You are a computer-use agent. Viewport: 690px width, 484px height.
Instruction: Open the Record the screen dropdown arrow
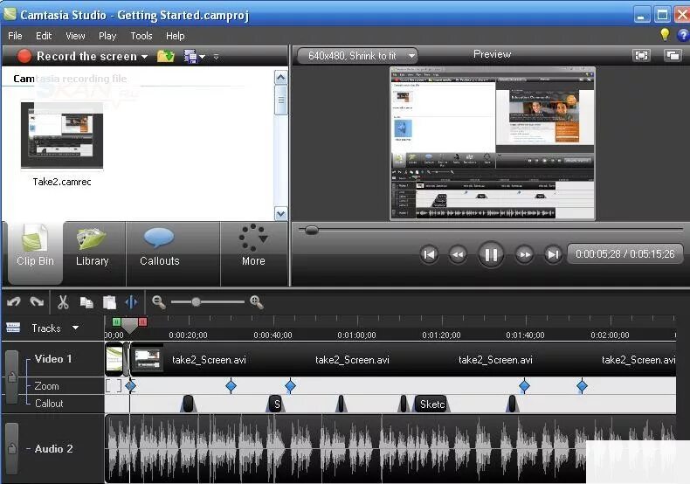pyautogui.click(x=144, y=57)
